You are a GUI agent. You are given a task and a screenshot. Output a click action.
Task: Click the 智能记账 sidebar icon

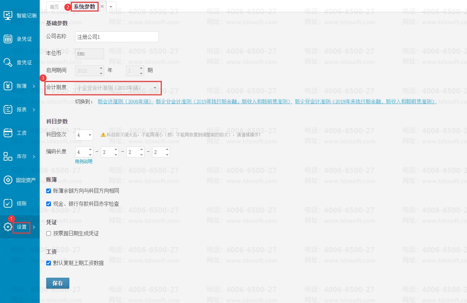(8, 16)
